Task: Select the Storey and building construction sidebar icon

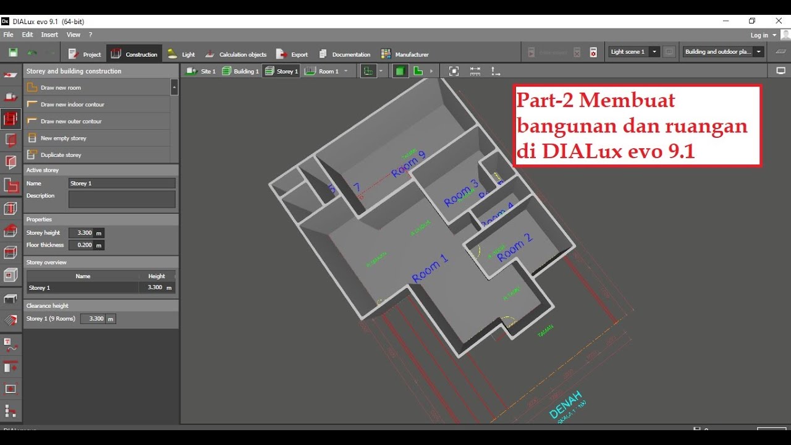Action: [x=11, y=119]
